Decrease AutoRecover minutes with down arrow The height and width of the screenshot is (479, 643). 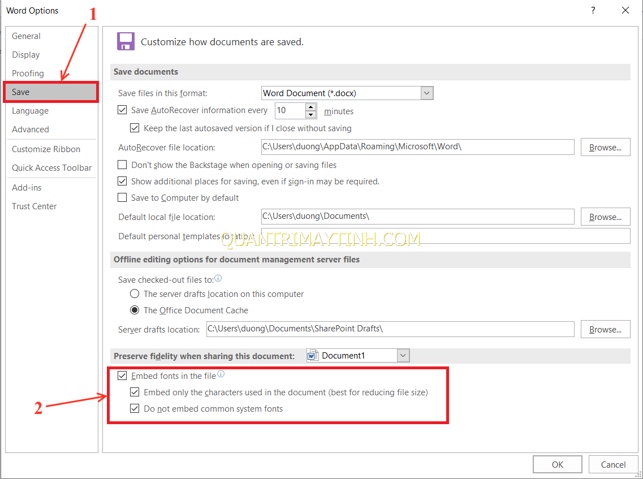pos(311,114)
